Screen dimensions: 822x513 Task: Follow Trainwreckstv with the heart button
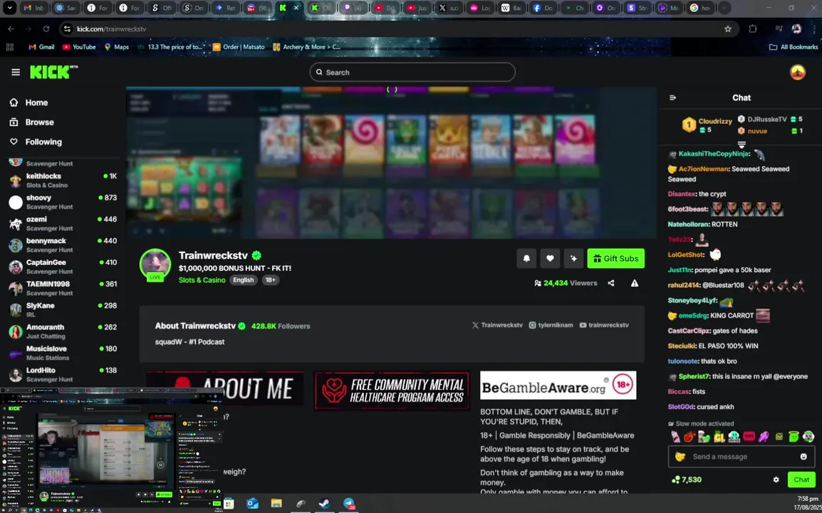[x=550, y=258]
